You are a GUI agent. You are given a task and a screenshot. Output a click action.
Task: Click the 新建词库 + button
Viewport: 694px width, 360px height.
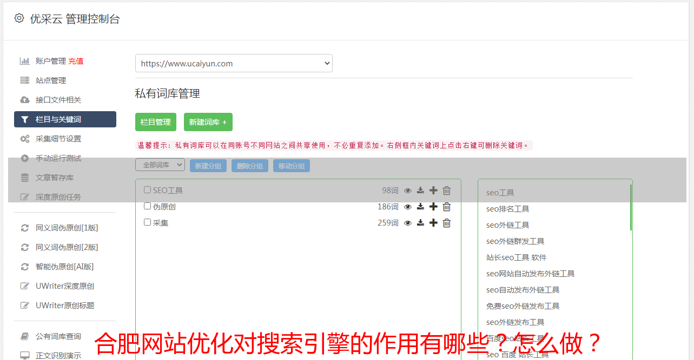coord(208,122)
